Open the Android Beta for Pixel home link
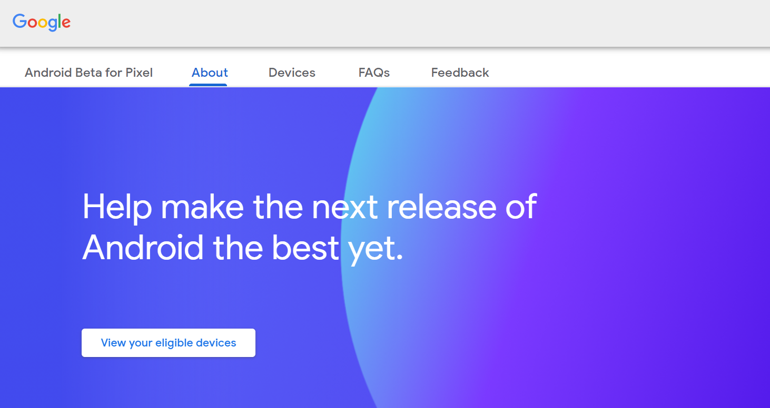The width and height of the screenshot is (770, 408). coord(88,73)
